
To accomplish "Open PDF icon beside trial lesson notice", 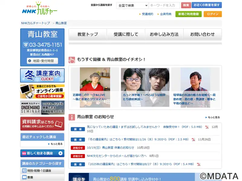I will point(207,127).
